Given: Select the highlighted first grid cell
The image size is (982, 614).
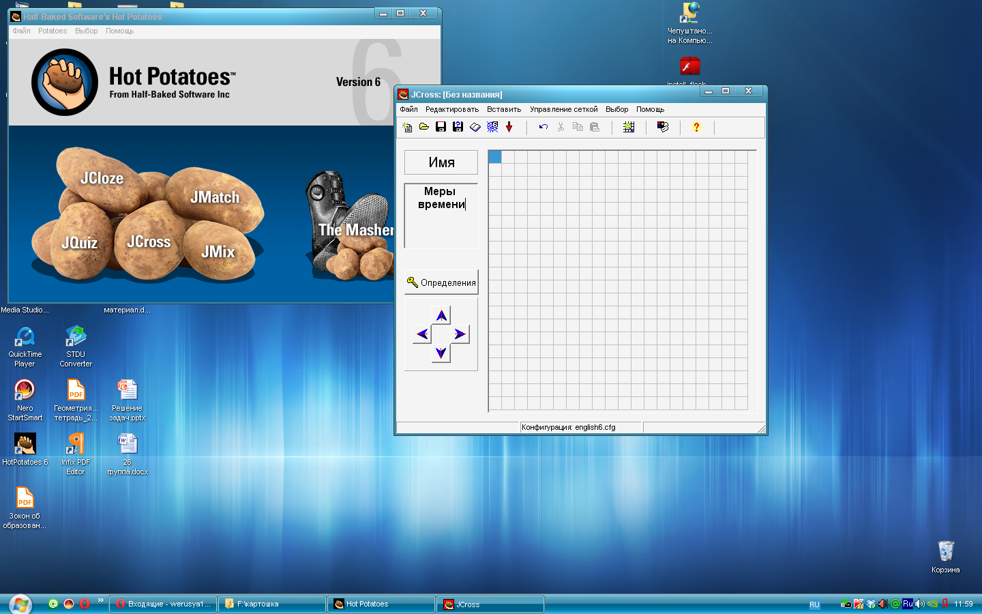Looking at the screenshot, I should click(x=495, y=157).
